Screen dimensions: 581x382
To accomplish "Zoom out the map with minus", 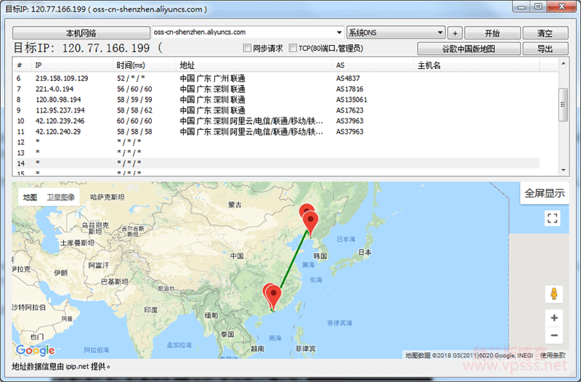I will [x=554, y=336].
